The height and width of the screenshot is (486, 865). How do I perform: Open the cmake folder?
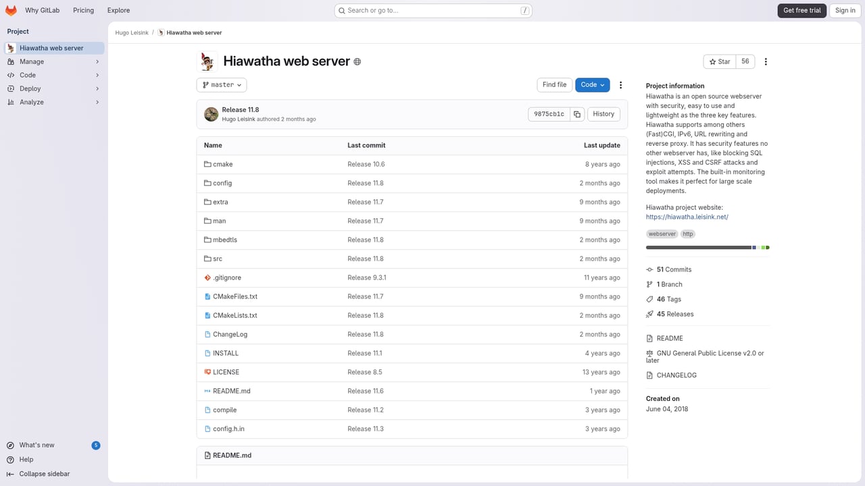pos(222,164)
